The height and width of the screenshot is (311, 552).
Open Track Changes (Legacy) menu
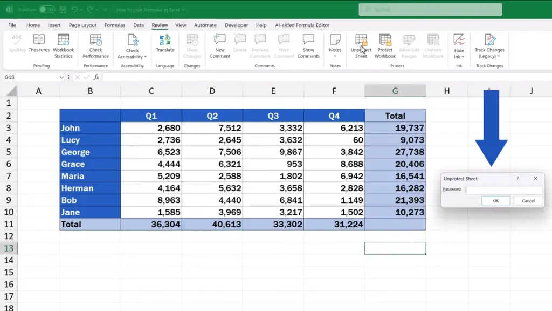coord(489,53)
